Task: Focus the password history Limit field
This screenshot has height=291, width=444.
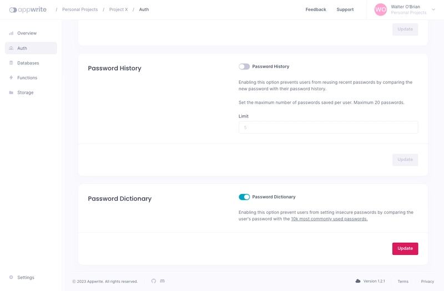Action: [x=328, y=127]
